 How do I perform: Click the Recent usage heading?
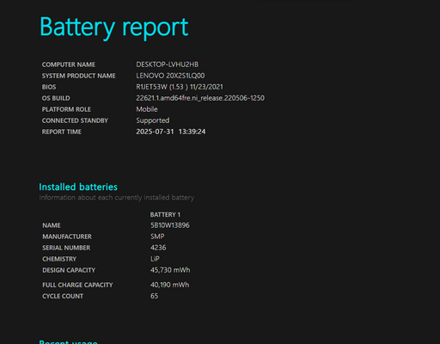coord(68,341)
